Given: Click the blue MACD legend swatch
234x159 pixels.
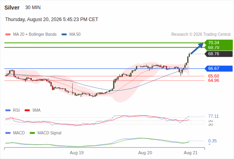Looking at the screenshot, I should click(8, 133).
